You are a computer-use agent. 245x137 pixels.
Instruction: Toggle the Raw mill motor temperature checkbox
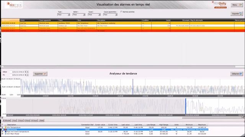(3, 132)
